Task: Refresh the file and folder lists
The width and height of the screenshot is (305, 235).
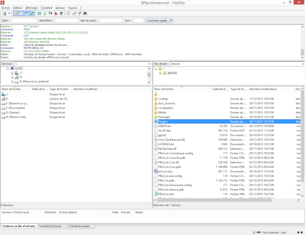Action: click(39, 13)
